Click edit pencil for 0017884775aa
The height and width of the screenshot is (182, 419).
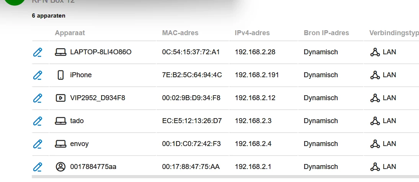click(38, 167)
